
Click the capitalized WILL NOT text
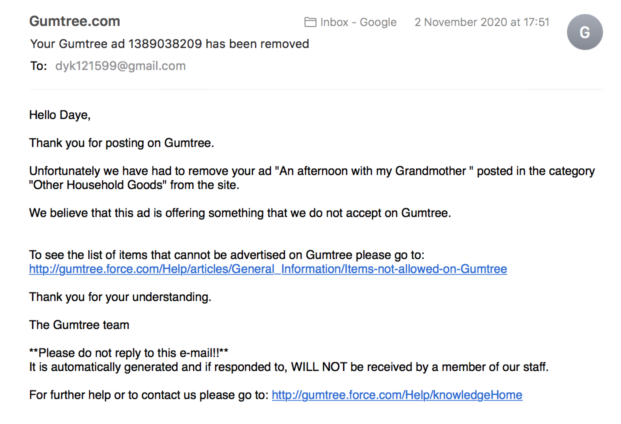[319, 367]
